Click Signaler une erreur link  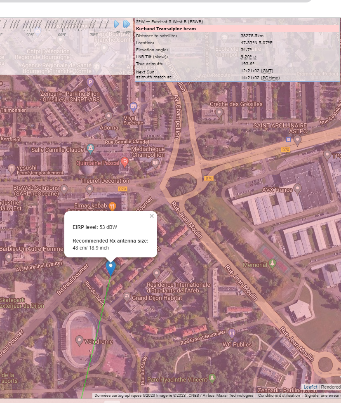pyautogui.click(x=322, y=395)
